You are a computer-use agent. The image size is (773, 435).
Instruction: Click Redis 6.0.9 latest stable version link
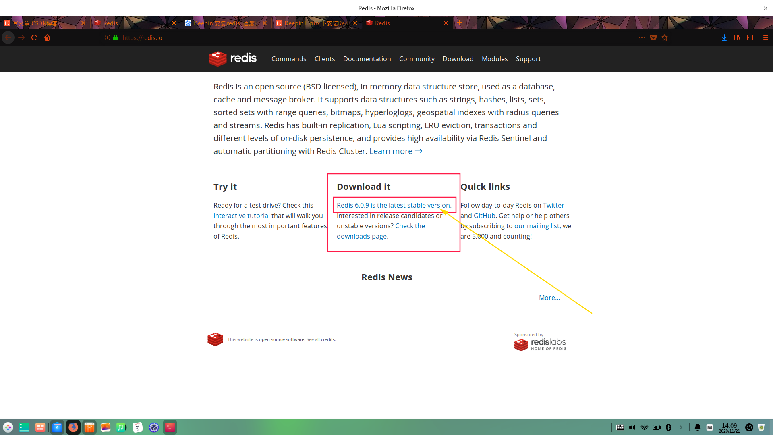coord(394,205)
